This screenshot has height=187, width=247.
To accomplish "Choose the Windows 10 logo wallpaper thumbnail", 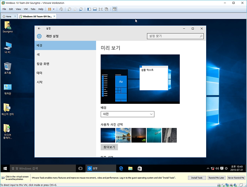I will [x=108, y=135].
